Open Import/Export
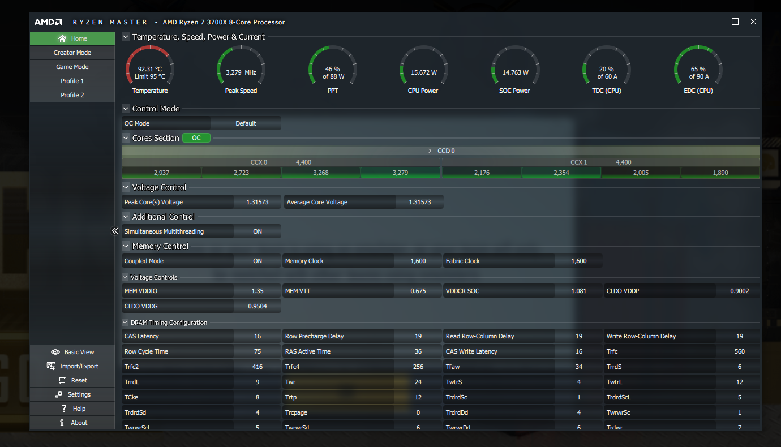The image size is (781, 447). pyautogui.click(x=72, y=366)
